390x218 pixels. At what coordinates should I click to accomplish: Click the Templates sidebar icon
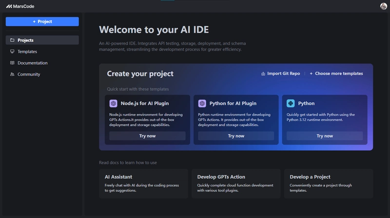click(12, 51)
